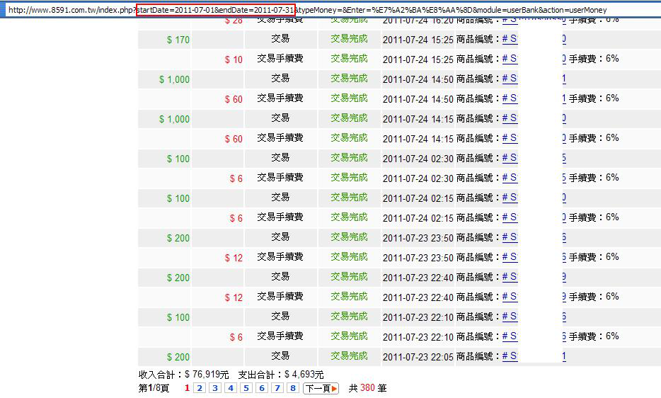Click 交易完成 status in $170 row
Viewport: 661px width, 398px height.
click(349, 38)
